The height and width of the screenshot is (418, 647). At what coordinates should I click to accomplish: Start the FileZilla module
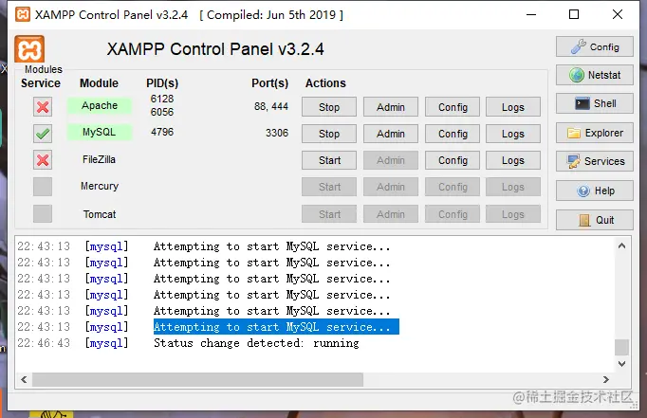click(329, 160)
